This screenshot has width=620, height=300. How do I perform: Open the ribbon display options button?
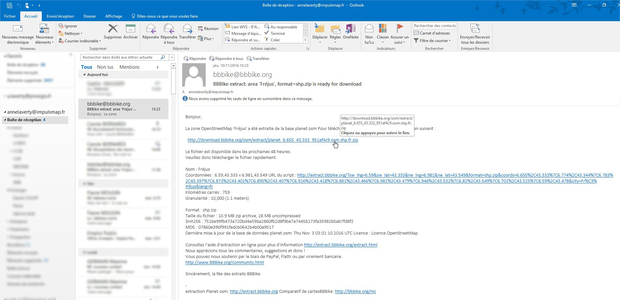574,5
